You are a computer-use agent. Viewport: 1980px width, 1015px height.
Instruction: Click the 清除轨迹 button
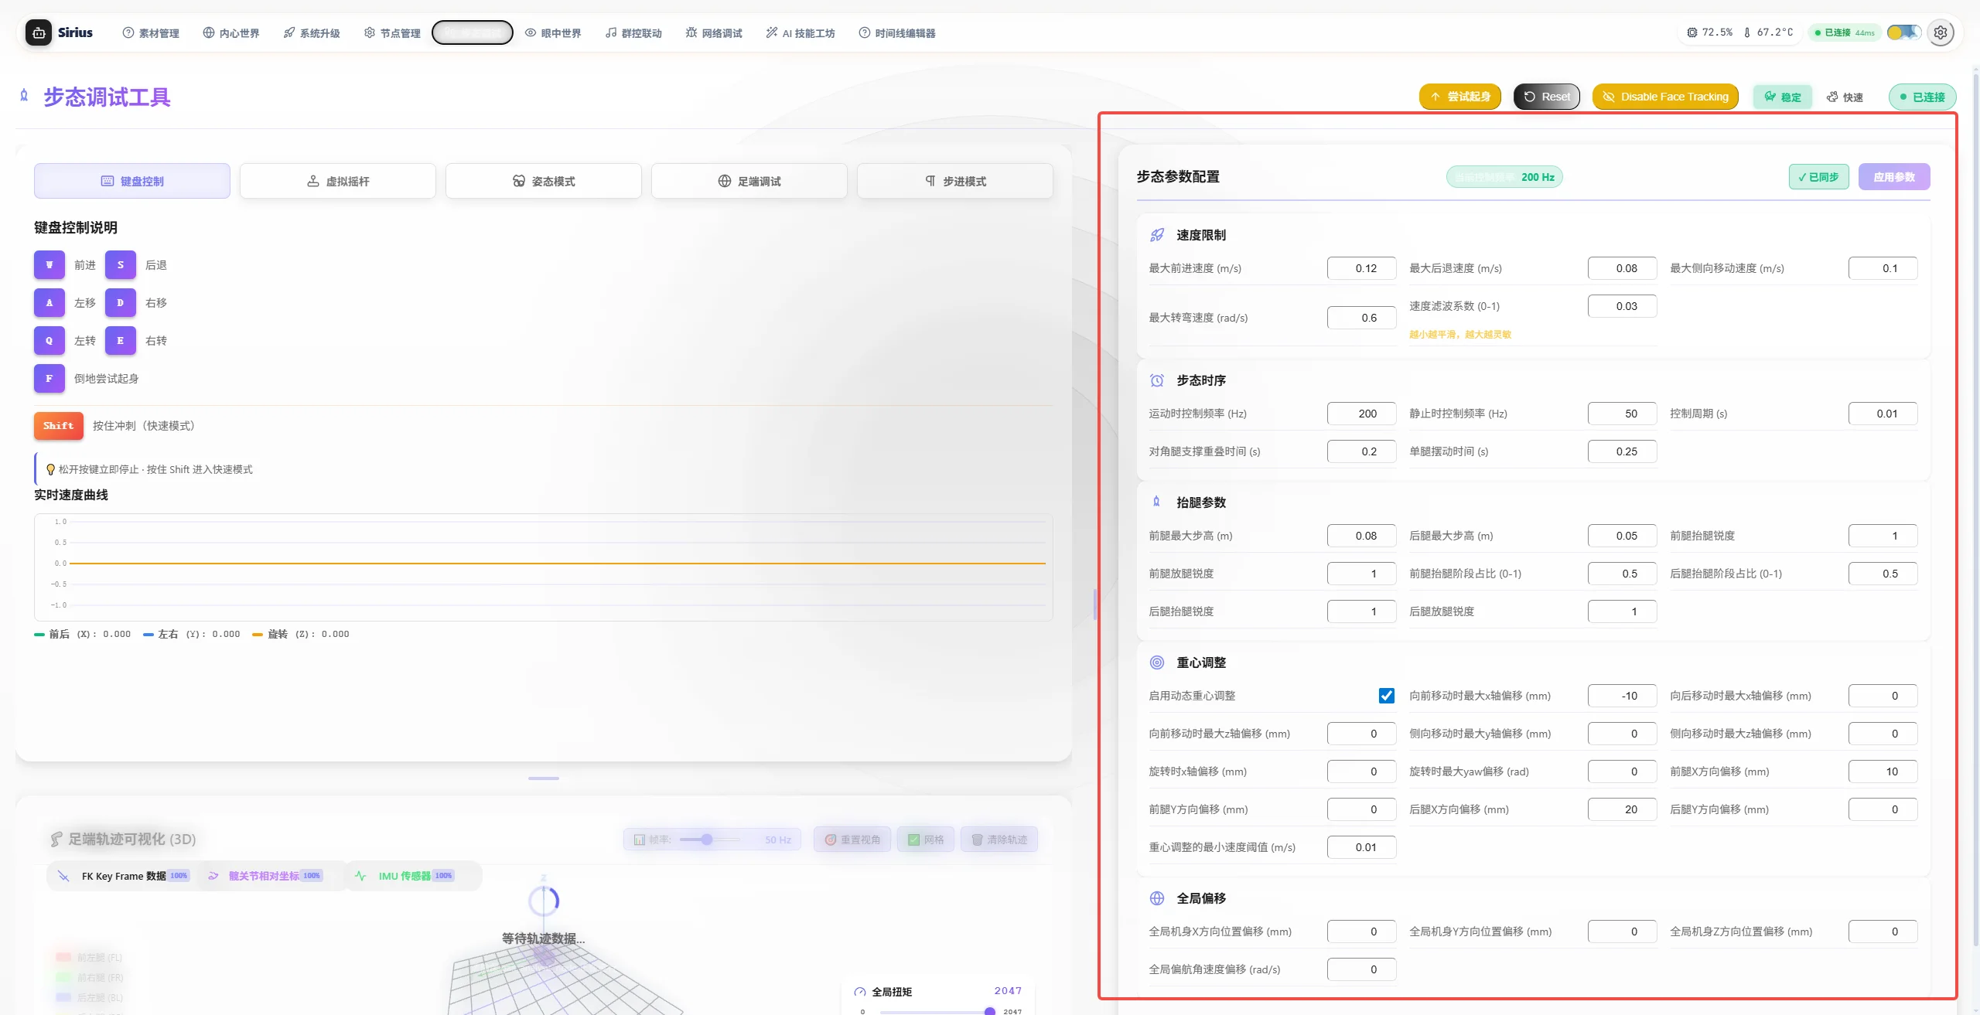coord(999,840)
